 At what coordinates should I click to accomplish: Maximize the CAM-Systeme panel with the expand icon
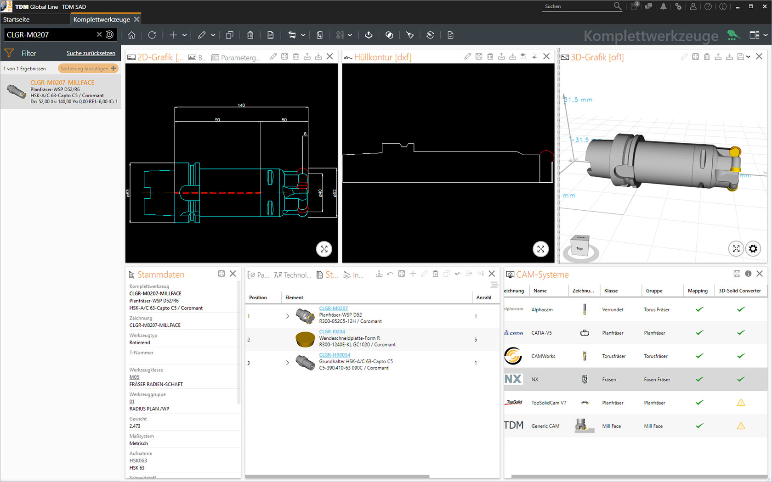[737, 274]
